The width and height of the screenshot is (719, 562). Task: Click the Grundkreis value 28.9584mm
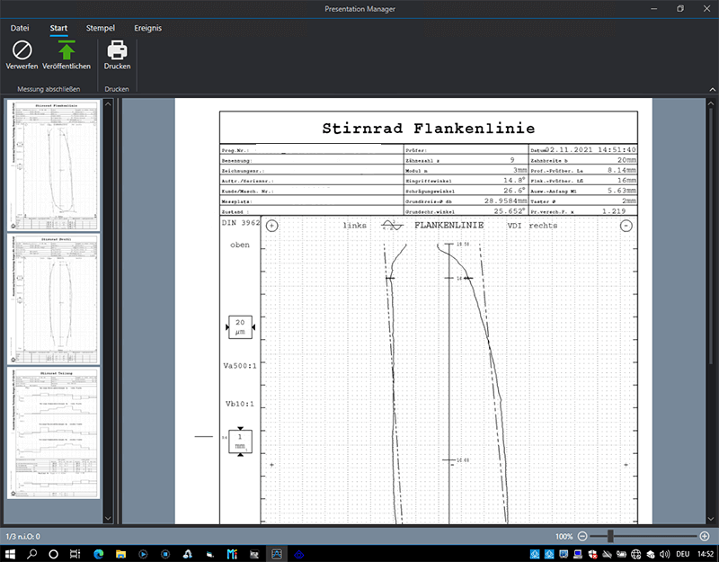tap(506, 201)
